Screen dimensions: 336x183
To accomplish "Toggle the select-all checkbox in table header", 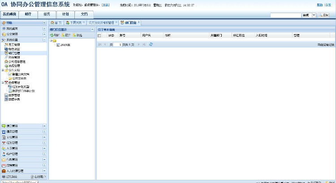I will (99, 35).
